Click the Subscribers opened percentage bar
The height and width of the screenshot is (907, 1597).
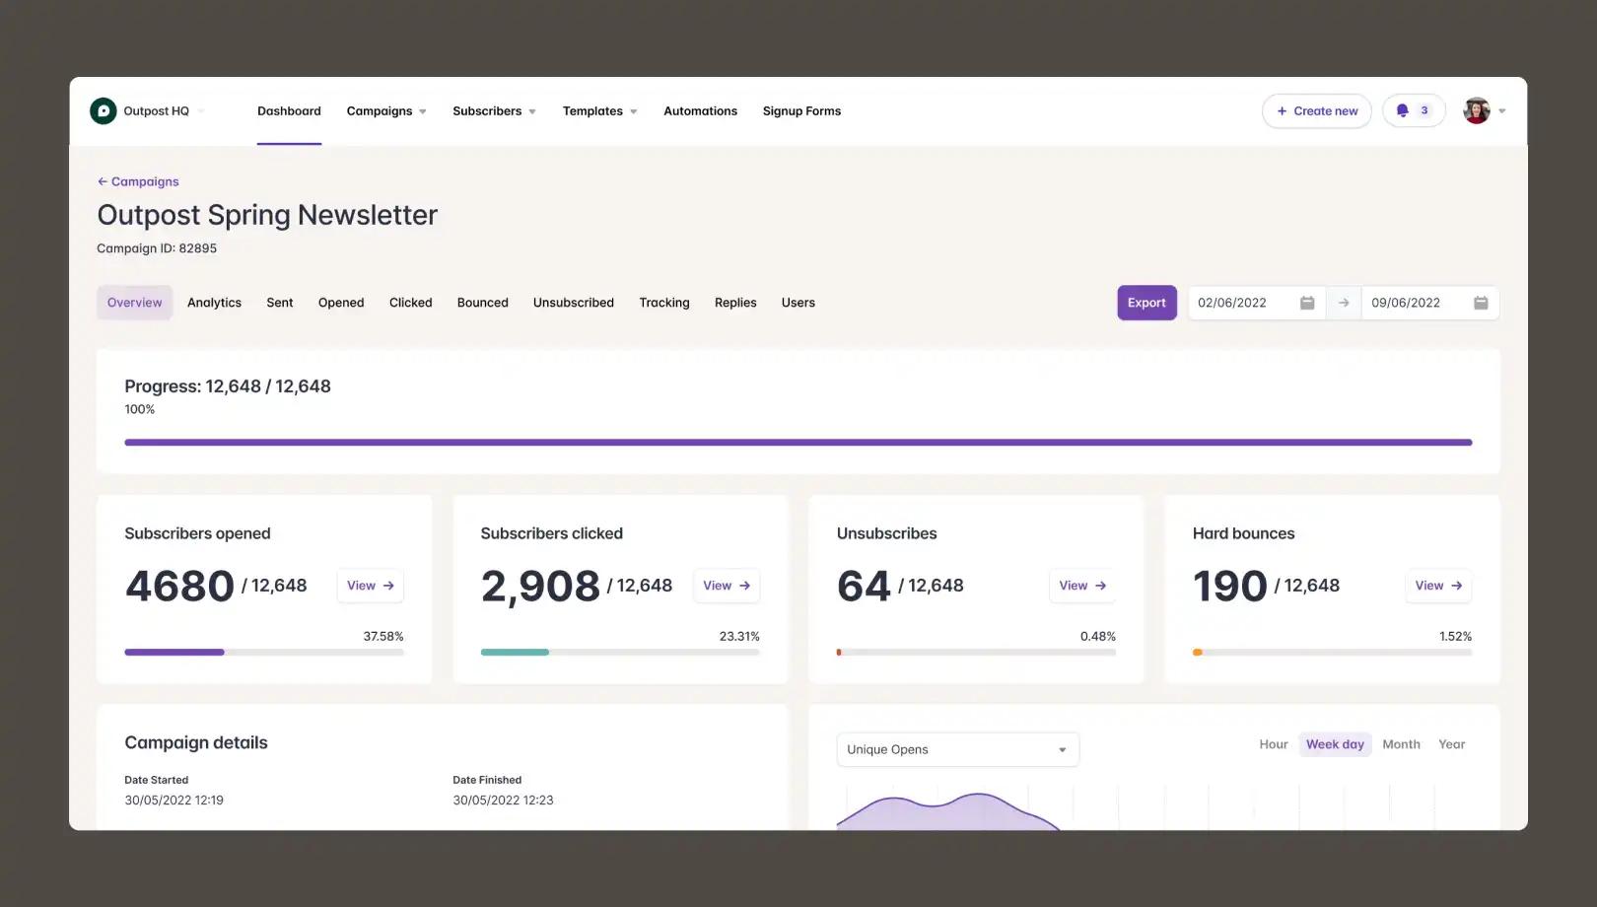[264, 653]
